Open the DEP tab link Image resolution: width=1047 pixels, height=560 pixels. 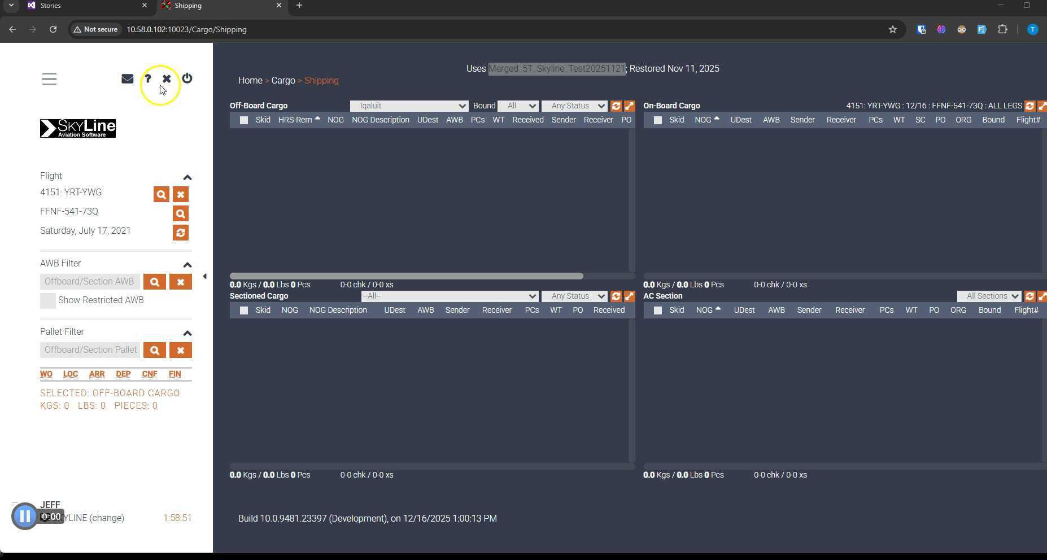click(123, 374)
